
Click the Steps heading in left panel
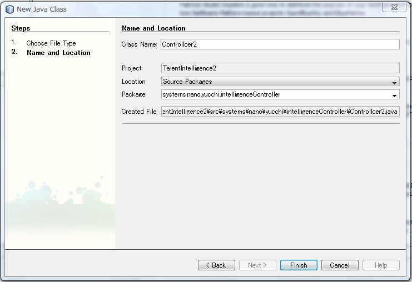(x=21, y=28)
